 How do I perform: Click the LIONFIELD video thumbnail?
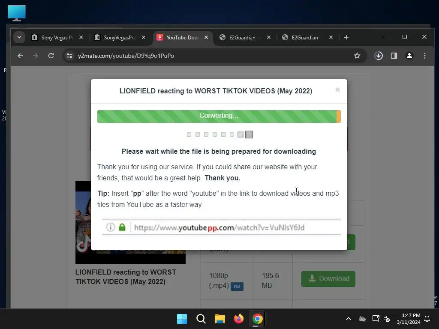tap(130, 222)
